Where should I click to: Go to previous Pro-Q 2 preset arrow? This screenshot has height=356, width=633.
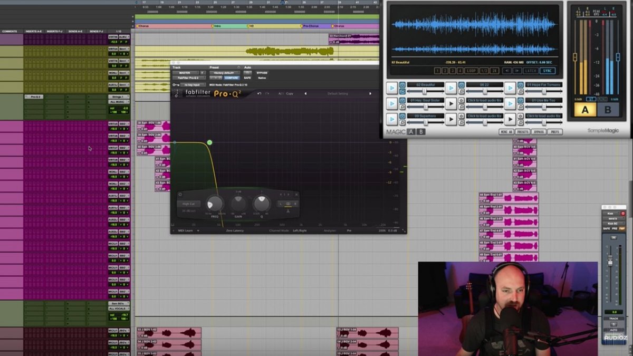pos(305,93)
